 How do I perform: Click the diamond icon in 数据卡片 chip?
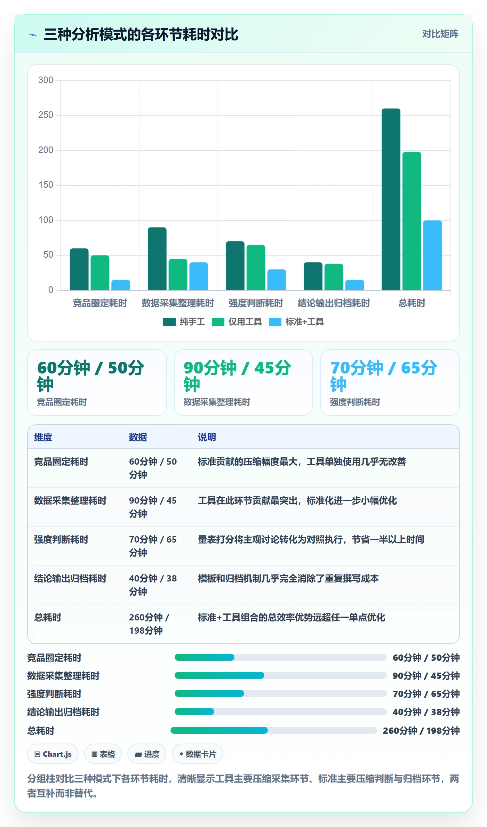pos(181,754)
